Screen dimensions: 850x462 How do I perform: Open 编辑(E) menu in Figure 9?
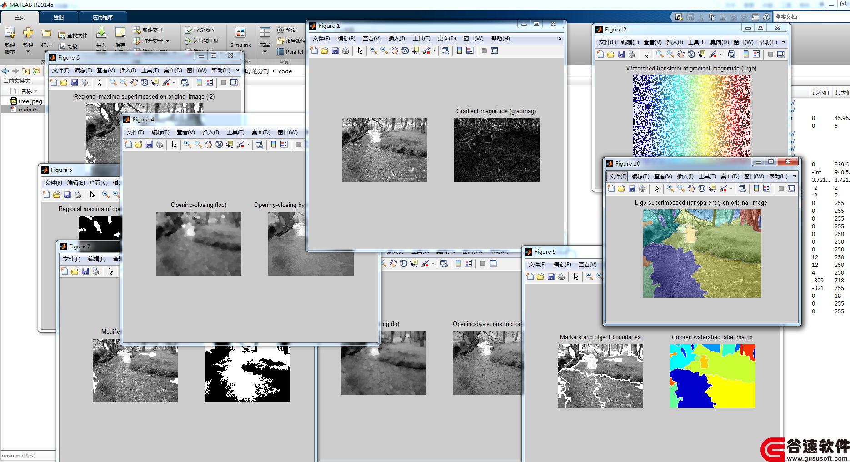click(x=562, y=265)
